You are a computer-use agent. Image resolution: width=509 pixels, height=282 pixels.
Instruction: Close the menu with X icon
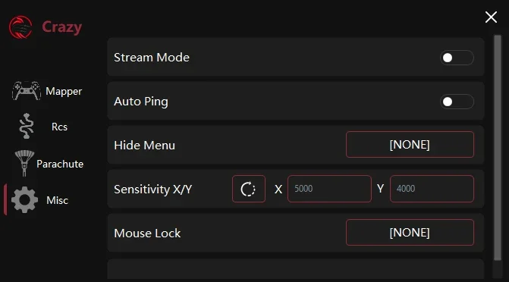coord(491,17)
